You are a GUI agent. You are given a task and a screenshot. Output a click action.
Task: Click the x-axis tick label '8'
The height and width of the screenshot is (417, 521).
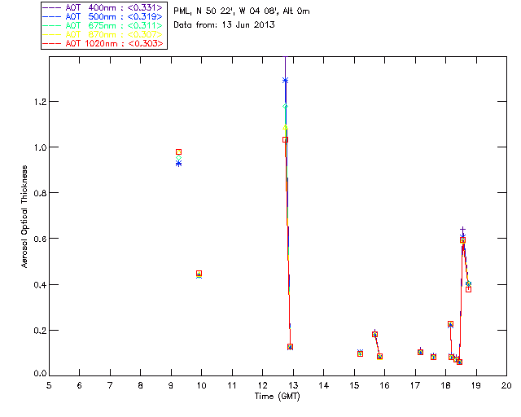(141, 385)
